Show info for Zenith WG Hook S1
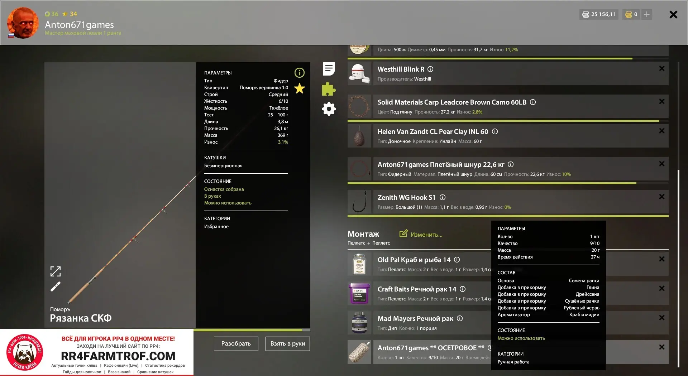688x376 pixels. click(443, 197)
